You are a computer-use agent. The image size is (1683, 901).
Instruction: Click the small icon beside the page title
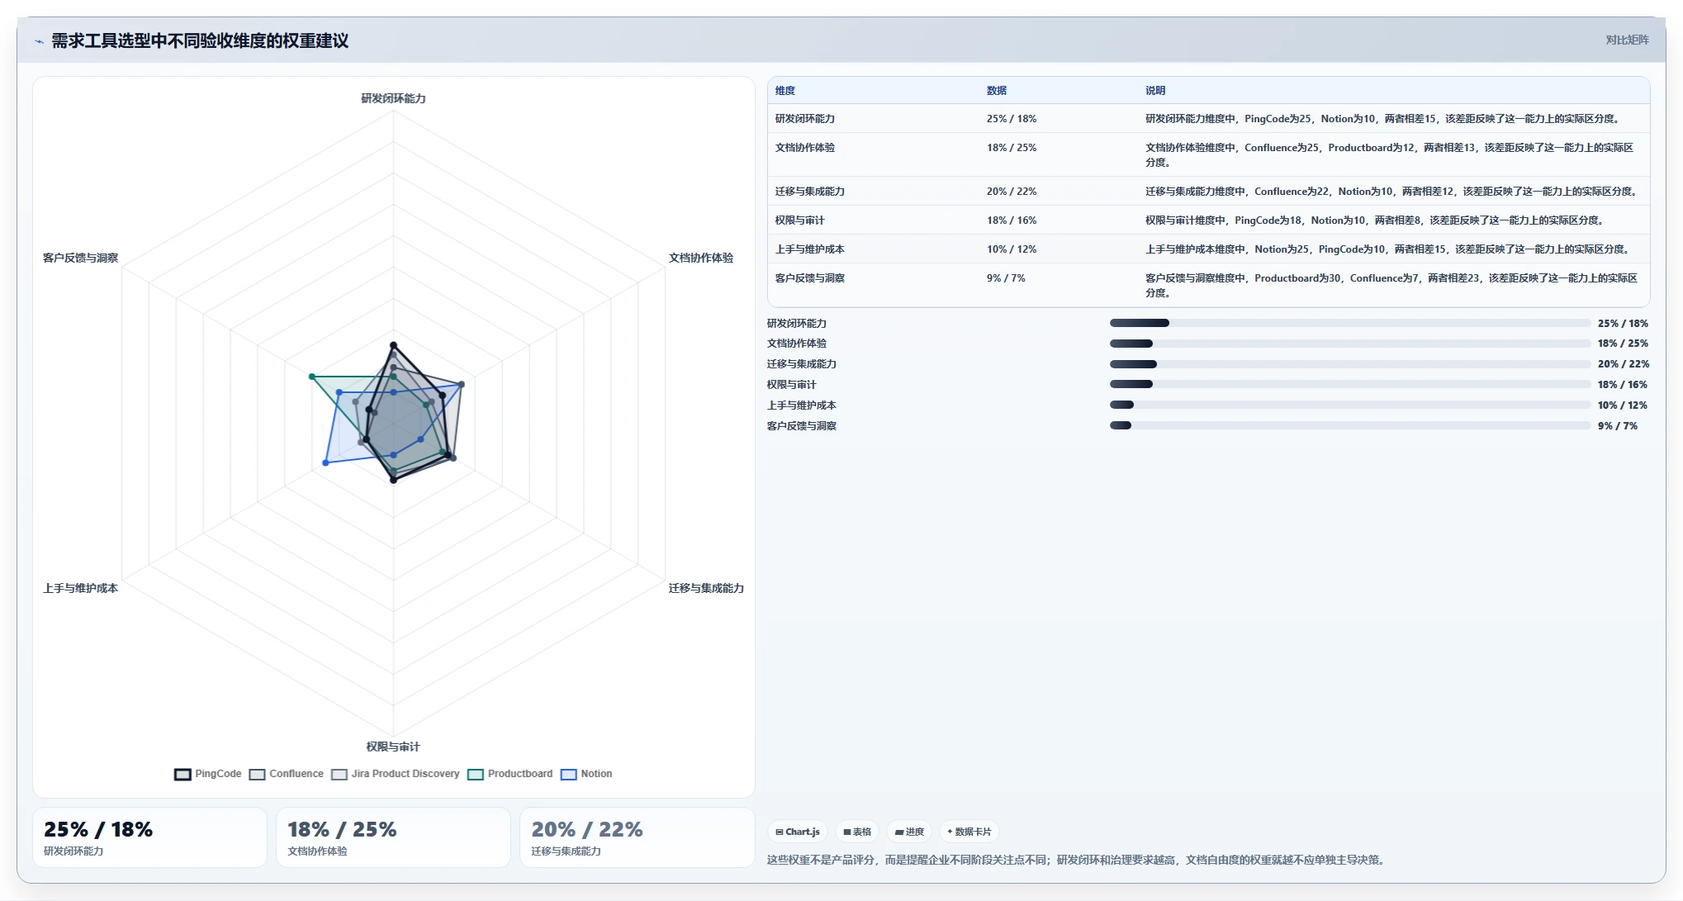[39, 41]
